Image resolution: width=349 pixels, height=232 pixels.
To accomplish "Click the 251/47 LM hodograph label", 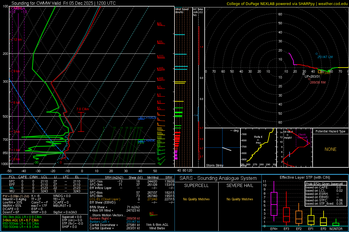I will (325, 57).
